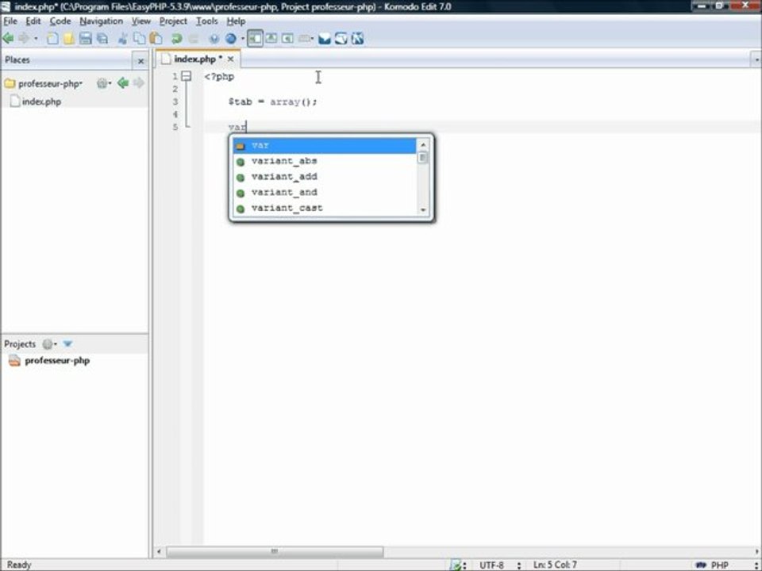Click the autocomplete scrollbar thumb
This screenshot has width=762, height=571.
(423, 158)
